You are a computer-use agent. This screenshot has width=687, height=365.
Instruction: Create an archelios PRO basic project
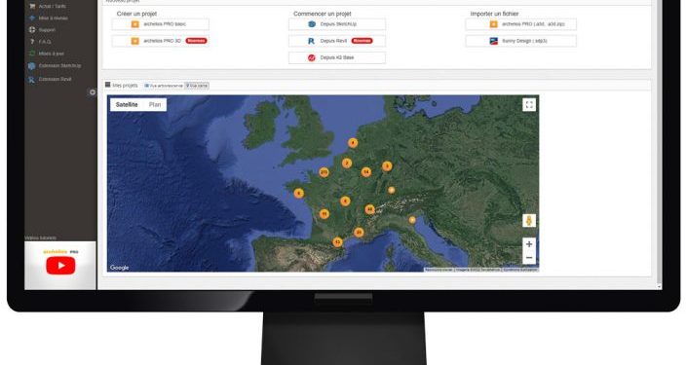pyautogui.click(x=161, y=24)
